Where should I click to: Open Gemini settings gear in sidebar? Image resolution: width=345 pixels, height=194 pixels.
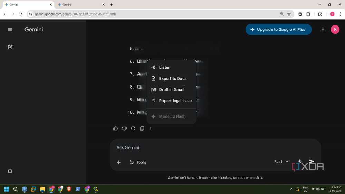[x=10, y=171]
